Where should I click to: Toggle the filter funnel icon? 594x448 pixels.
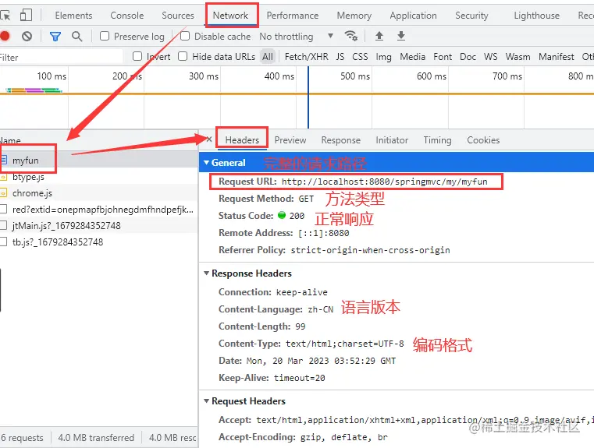pyautogui.click(x=55, y=37)
